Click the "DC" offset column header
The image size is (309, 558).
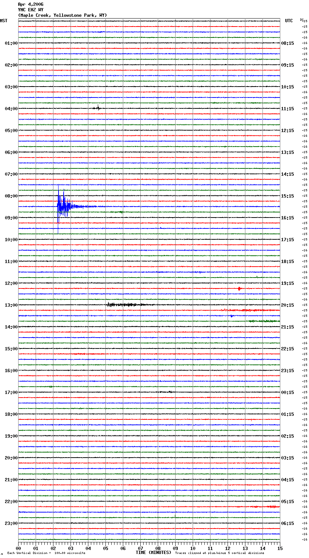[x=301, y=20]
